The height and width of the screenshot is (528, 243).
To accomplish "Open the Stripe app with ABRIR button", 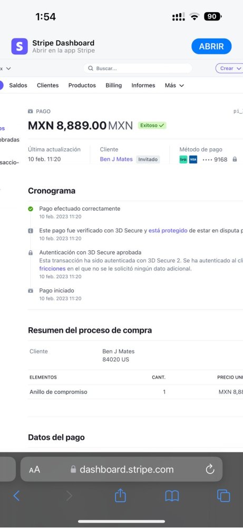I will 211,46.
